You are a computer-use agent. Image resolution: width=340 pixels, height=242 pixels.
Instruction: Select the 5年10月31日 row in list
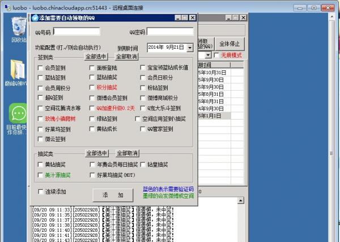click(220, 73)
